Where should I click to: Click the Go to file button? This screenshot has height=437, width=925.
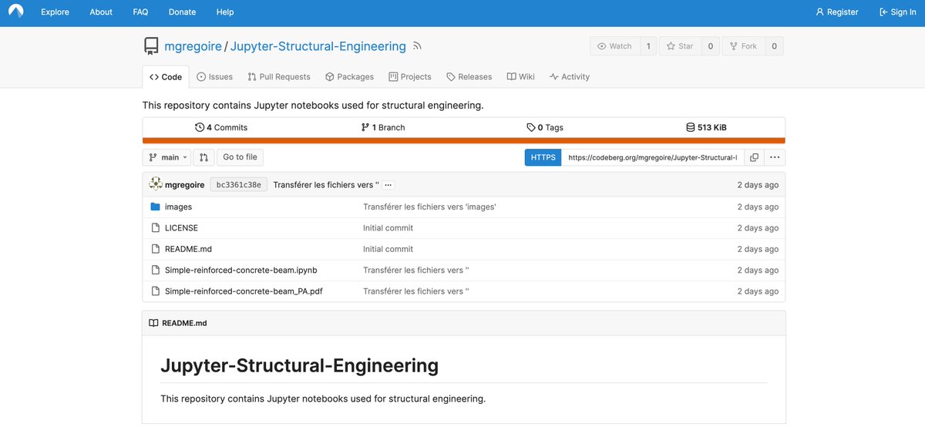click(240, 157)
